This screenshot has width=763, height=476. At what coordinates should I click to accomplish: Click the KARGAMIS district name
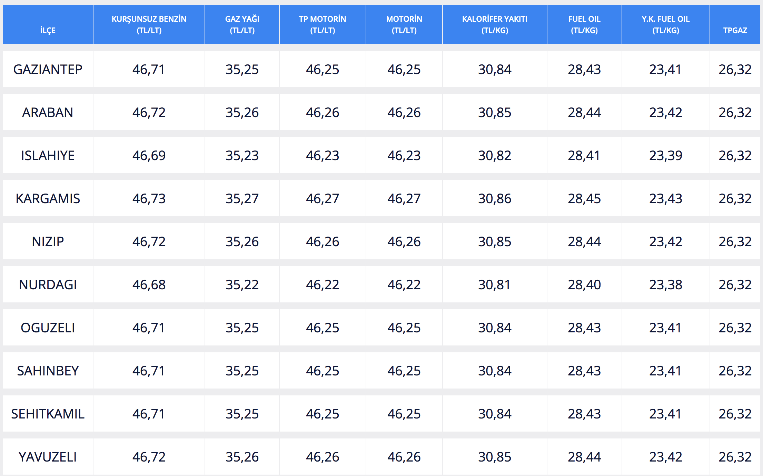point(48,199)
